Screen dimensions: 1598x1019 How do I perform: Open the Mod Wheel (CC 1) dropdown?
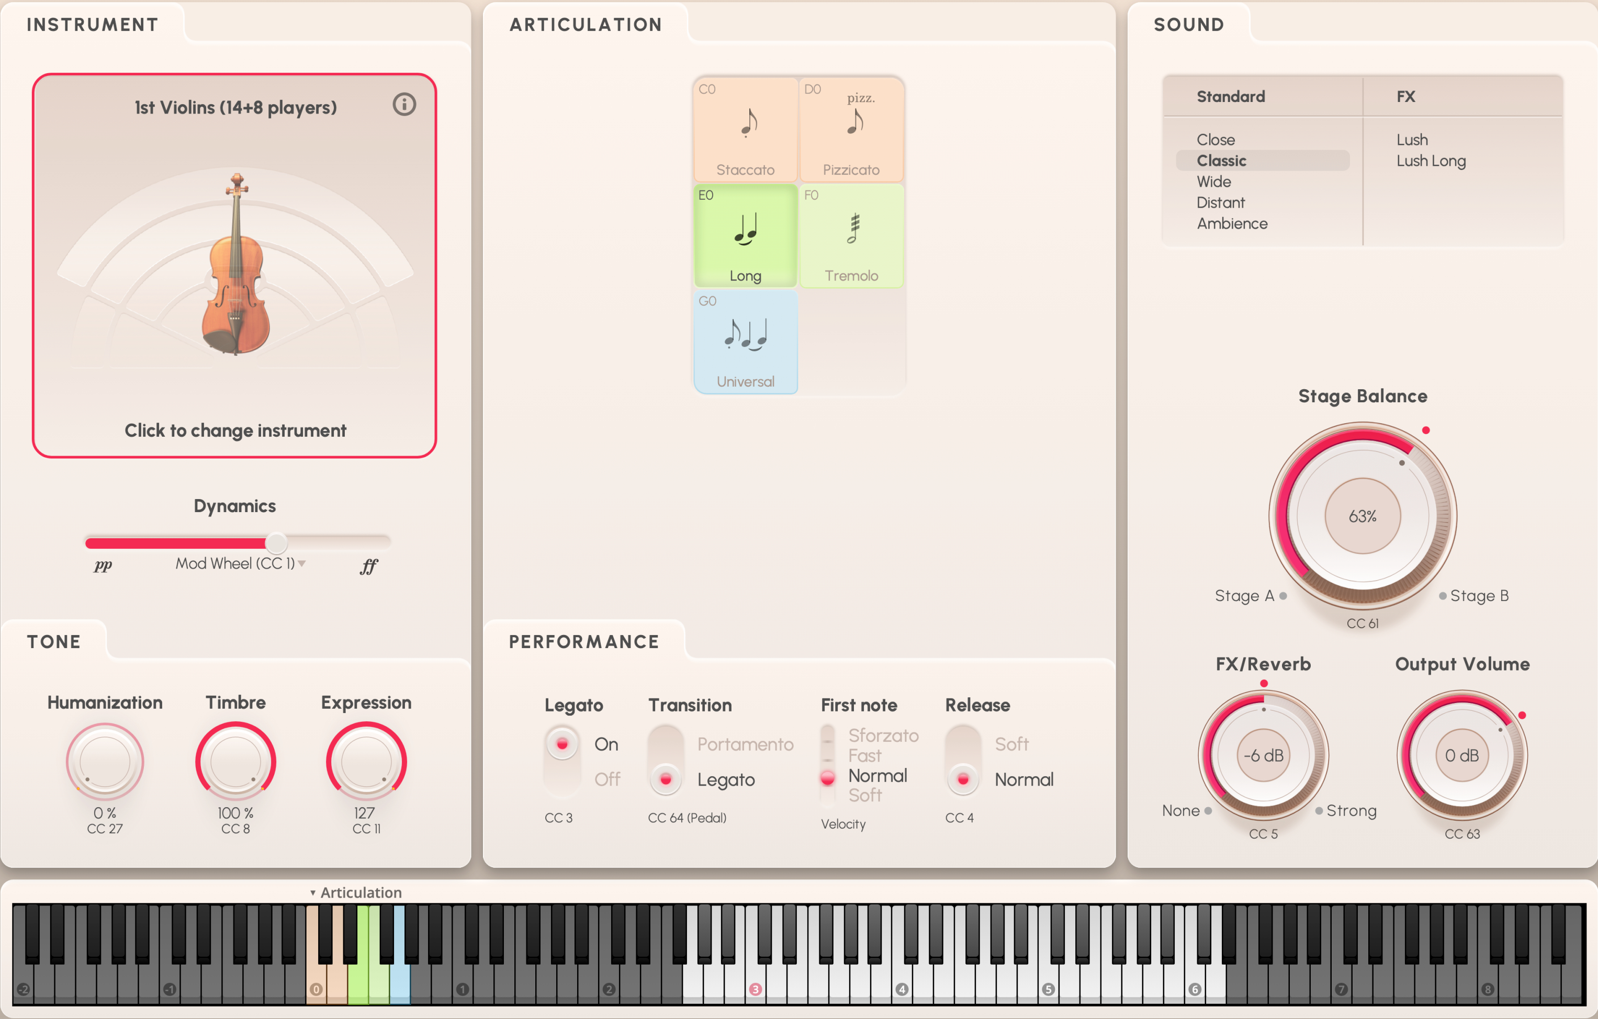[x=240, y=563]
